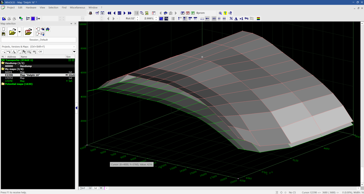This screenshot has height=194, width=364.
Task: Open the Miscellaneous menu
Action: [77, 8]
